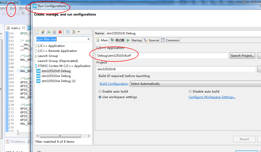Image resolution: width=261 pixels, height=152 pixels.
Task: Select the Disable auto build radio button
Action: click(x=190, y=92)
